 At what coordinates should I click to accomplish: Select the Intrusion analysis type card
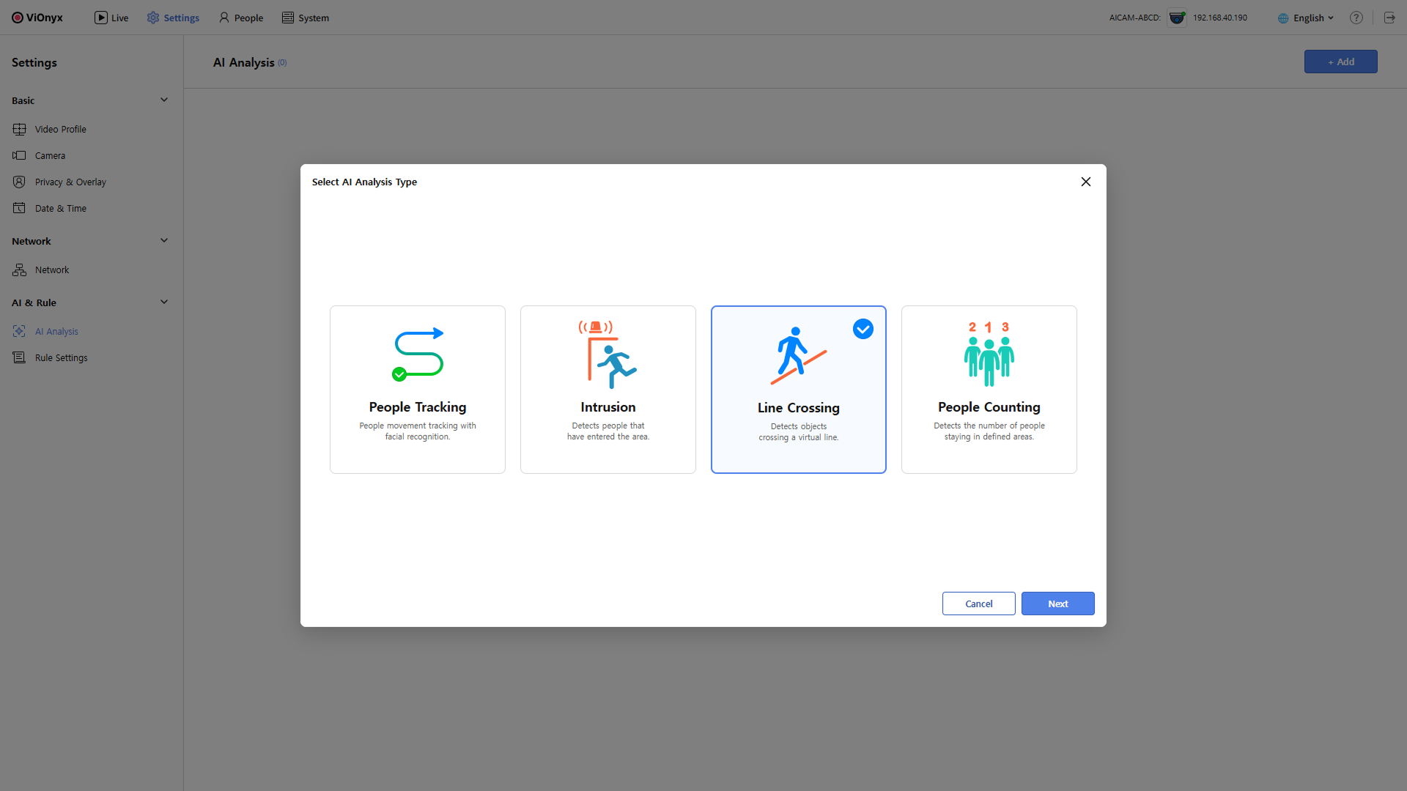click(608, 390)
